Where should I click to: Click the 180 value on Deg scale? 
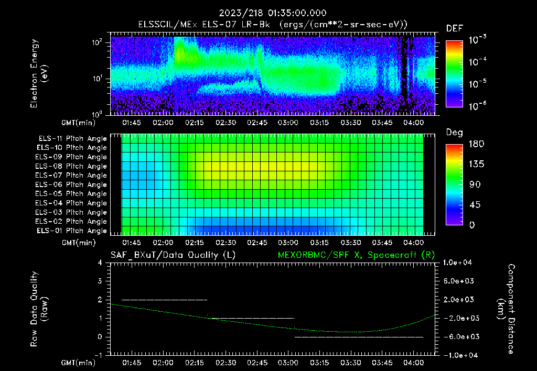tap(476, 144)
